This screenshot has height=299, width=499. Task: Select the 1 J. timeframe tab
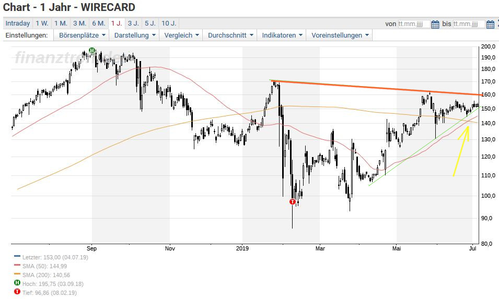coord(117,23)
